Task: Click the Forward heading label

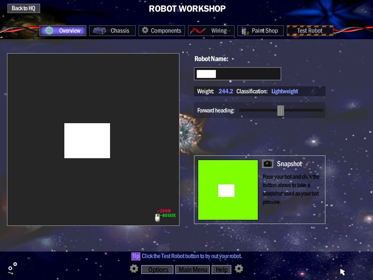Action: (x=216, y=111)
